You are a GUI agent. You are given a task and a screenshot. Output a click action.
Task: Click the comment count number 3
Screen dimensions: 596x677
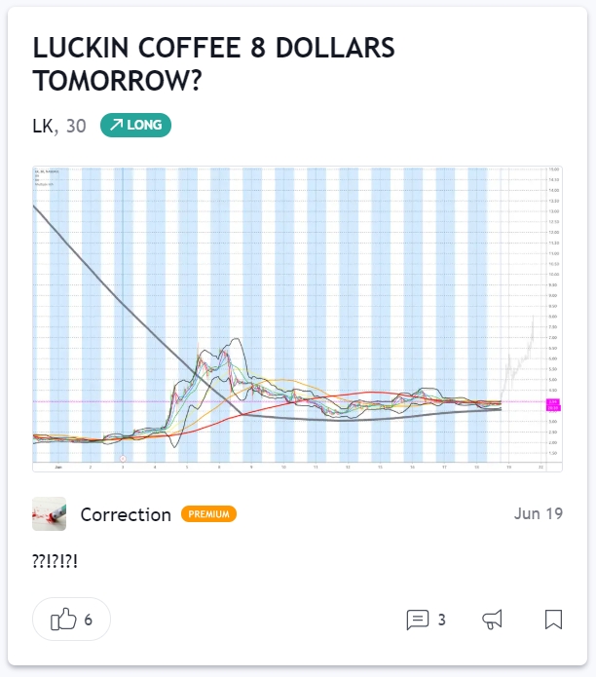pos(441,620)
